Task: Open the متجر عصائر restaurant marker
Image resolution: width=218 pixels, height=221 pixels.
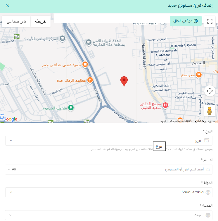Action: pos(199,75)
